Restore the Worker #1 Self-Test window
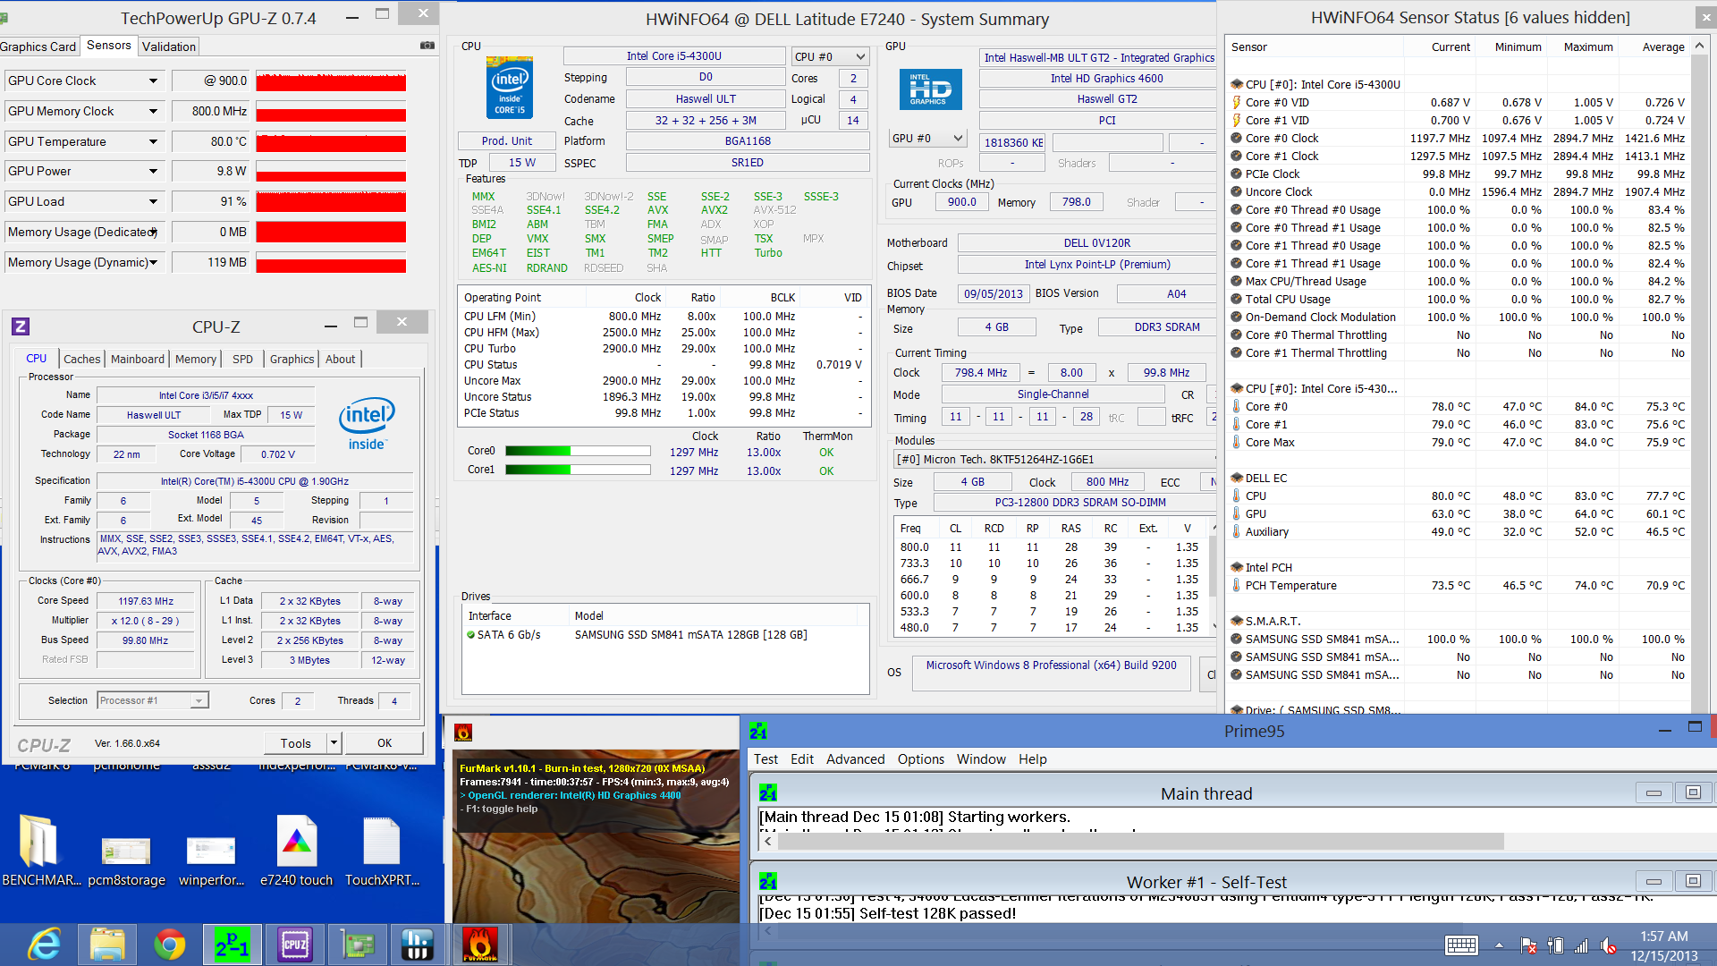The image size is (1717, 966). pos(1692,881)
